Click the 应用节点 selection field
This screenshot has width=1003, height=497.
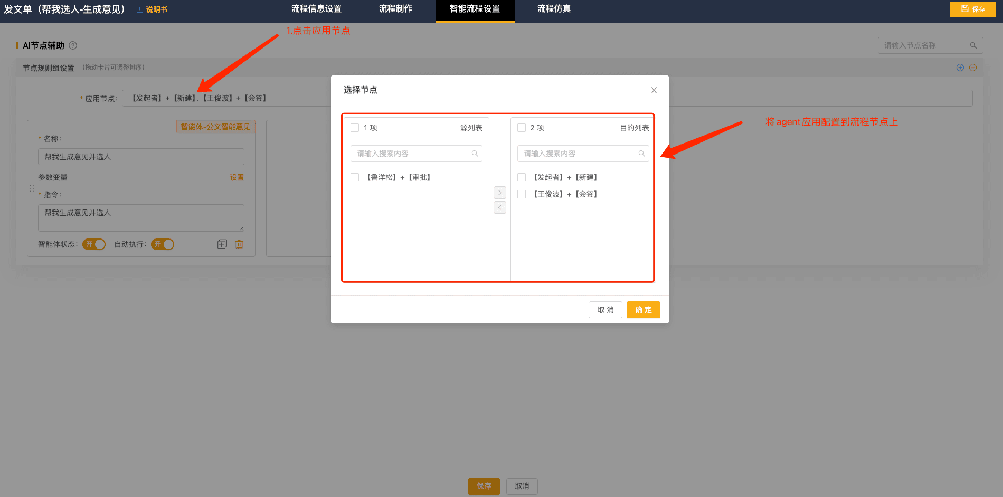(x=547, y=98)
